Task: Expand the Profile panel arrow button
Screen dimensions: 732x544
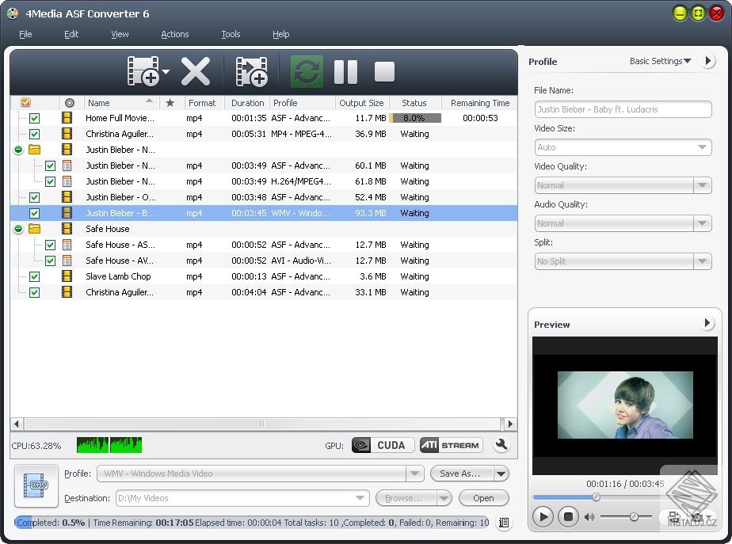Action: [708, 61]
